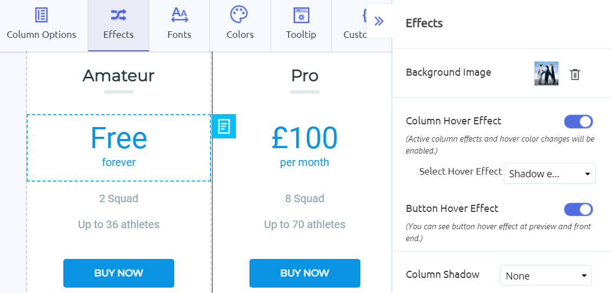Click the Tooltip tab label
612x293 pixels.
[301, 35]
